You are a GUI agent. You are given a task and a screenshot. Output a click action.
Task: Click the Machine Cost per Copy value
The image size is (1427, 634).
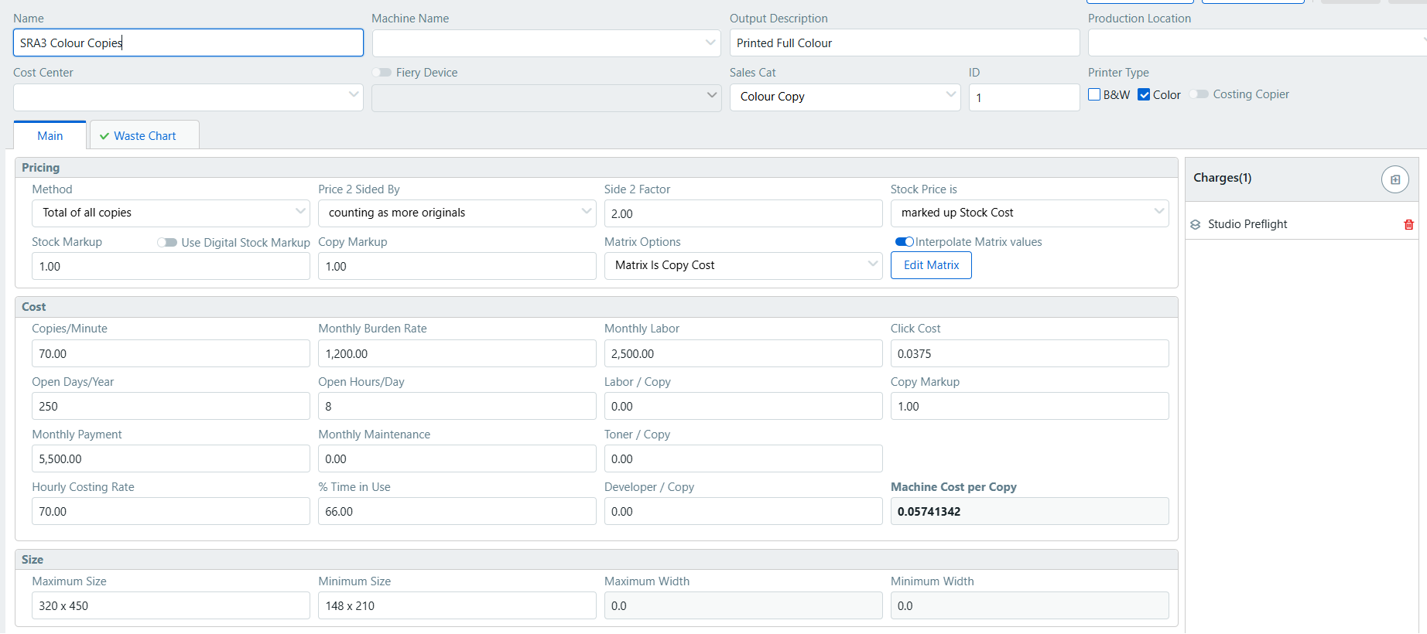(1029, 511)
